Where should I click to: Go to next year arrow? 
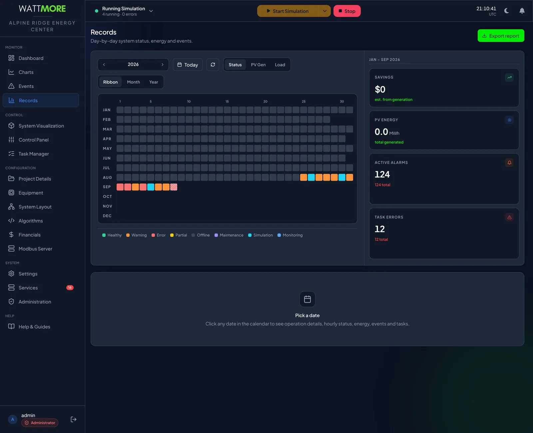point(162,65)
